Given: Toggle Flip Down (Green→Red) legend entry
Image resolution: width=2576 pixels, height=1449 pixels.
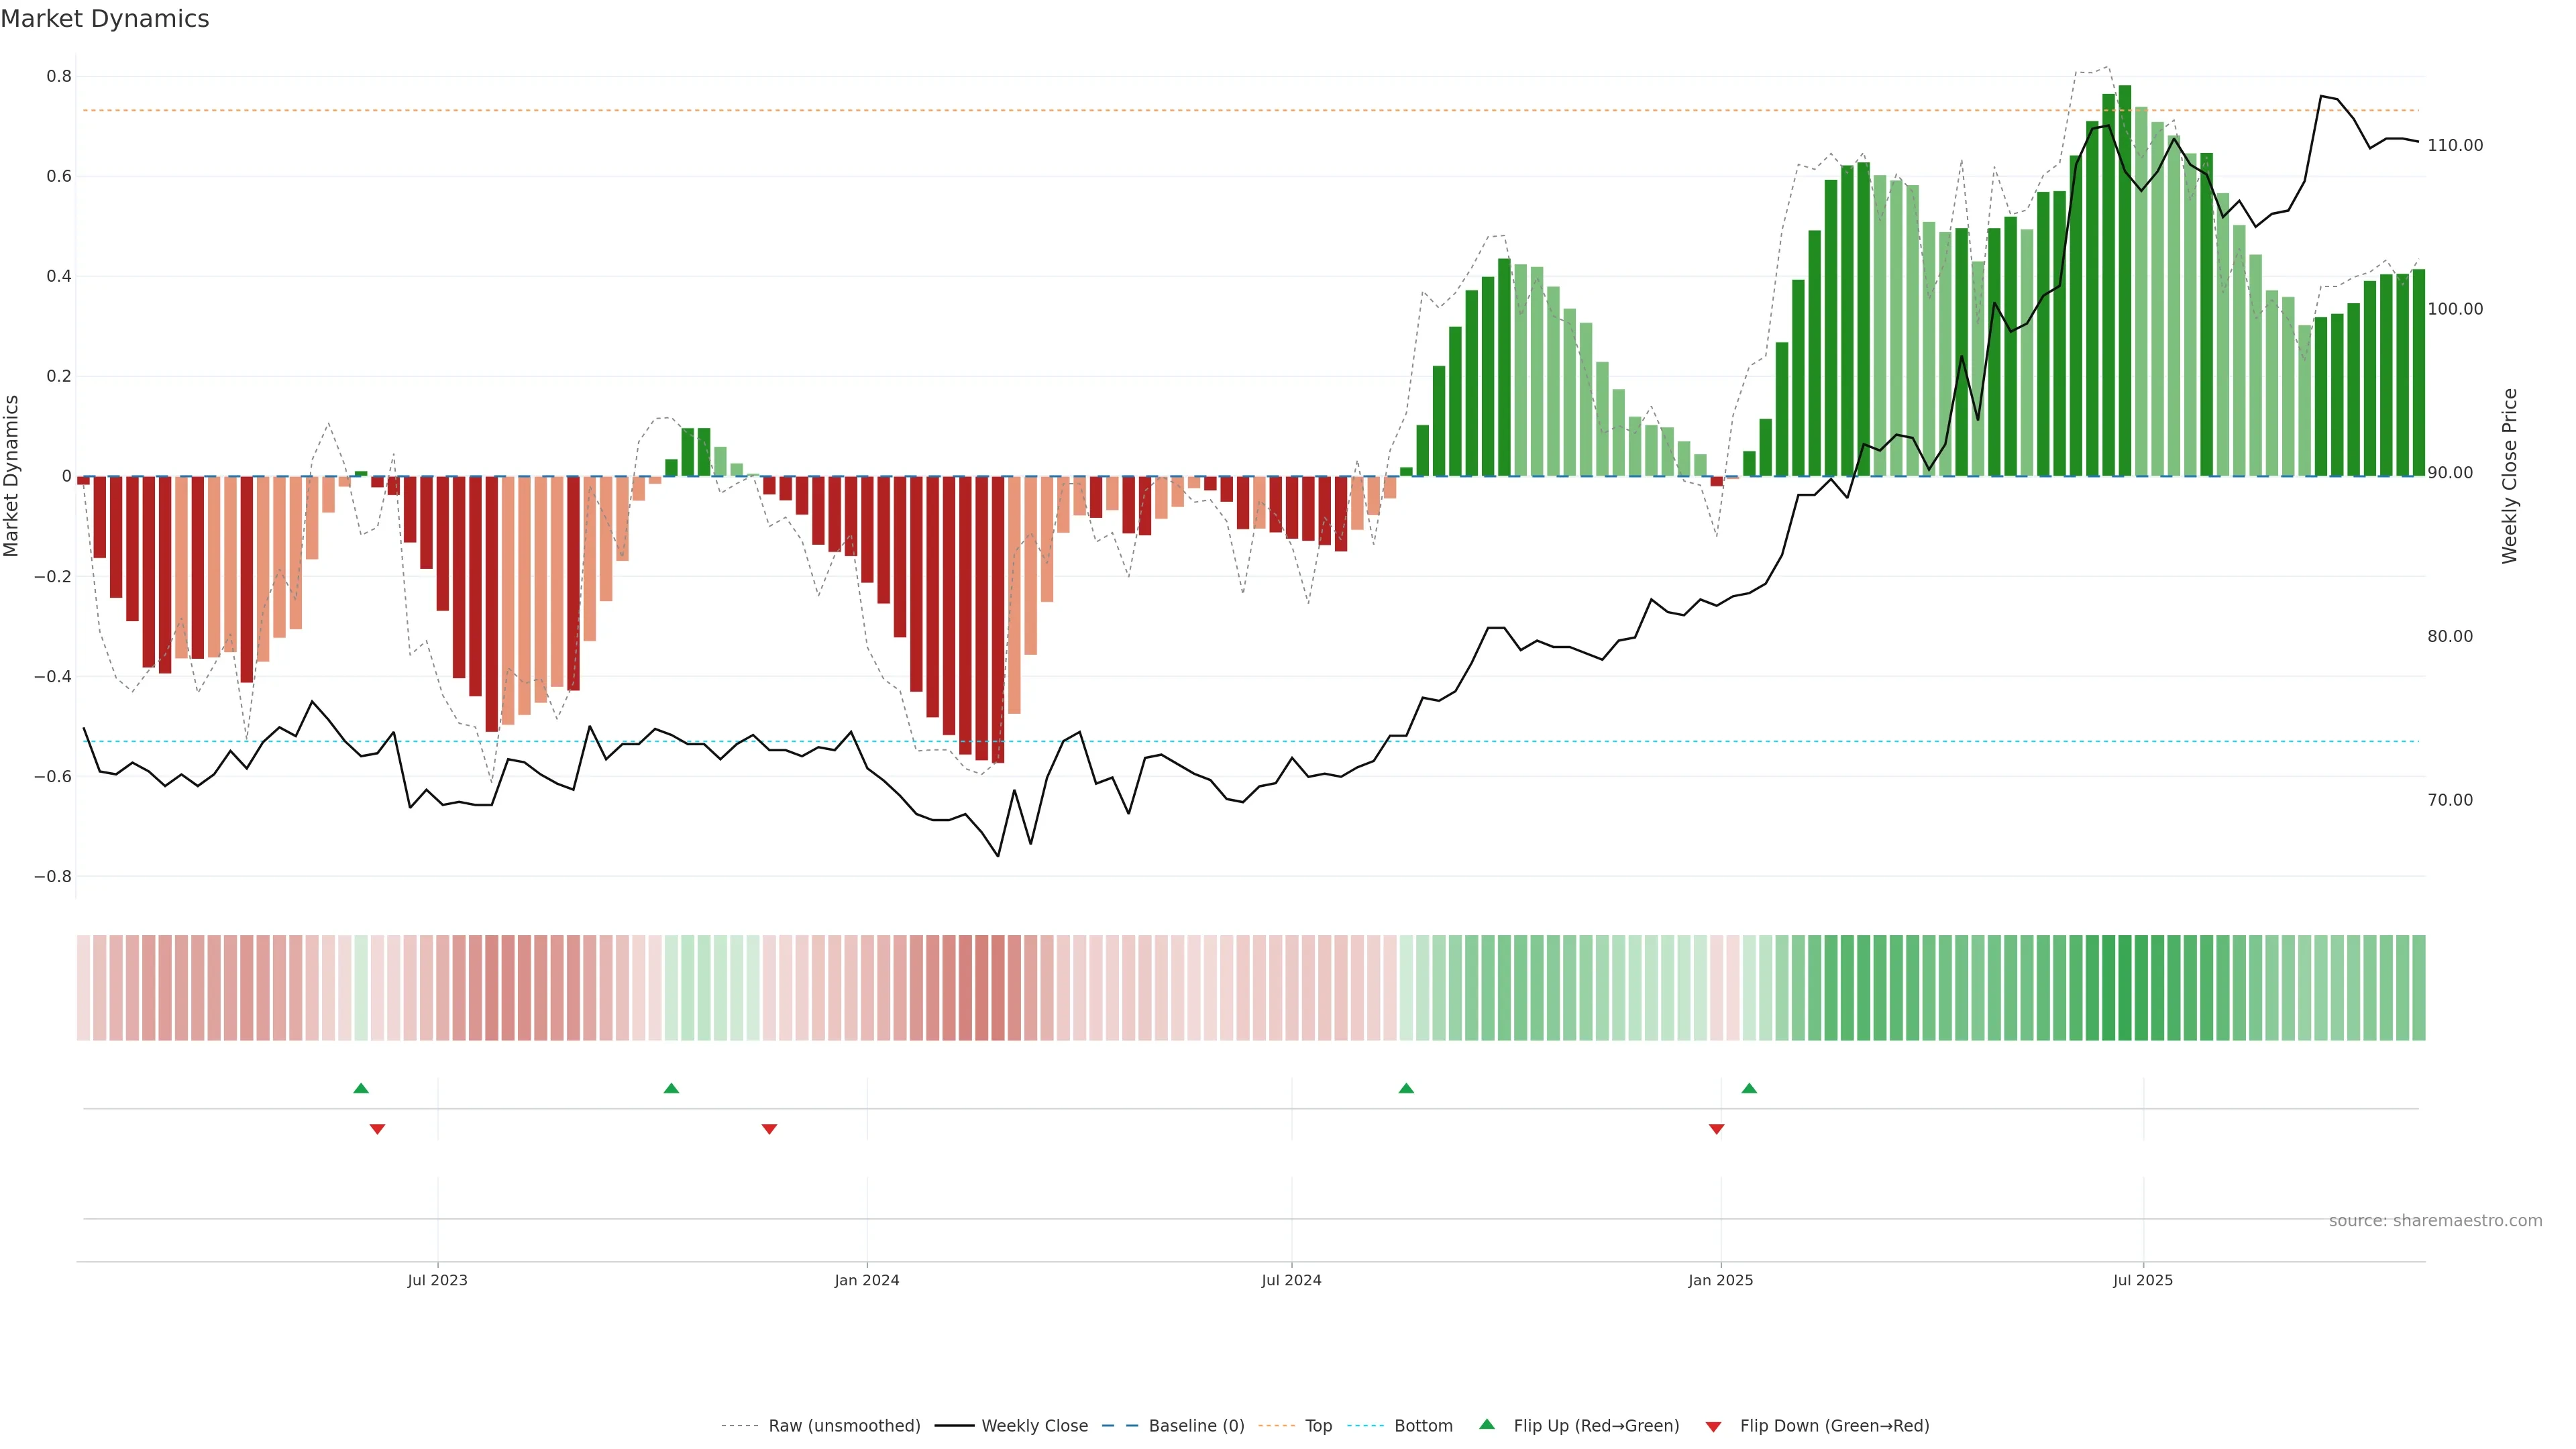Looking at the screenshot, I should pos(1834,1426).
